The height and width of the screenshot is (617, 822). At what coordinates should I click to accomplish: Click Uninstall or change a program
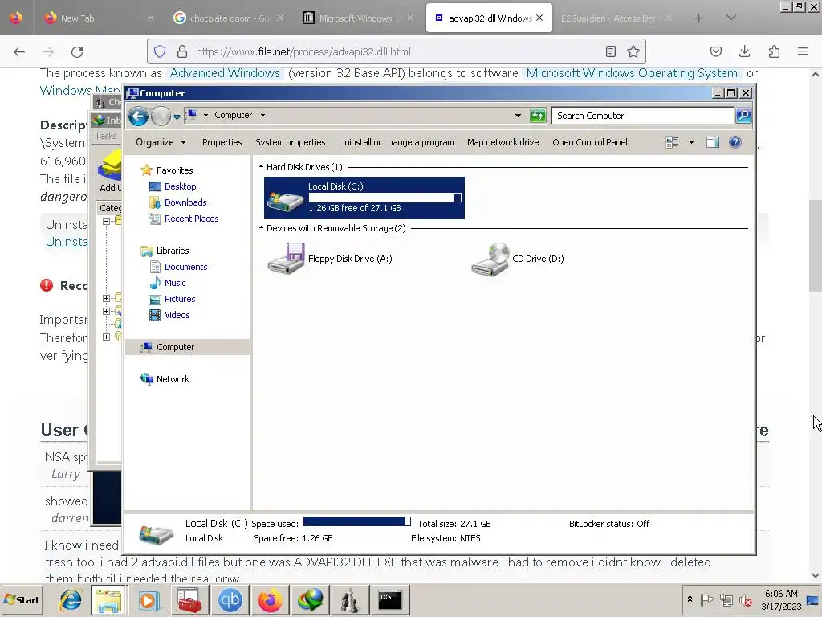(397, 142)
